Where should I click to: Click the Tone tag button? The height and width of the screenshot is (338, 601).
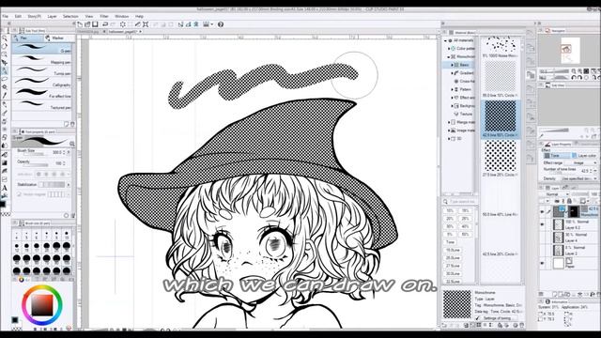click(450, 242)
